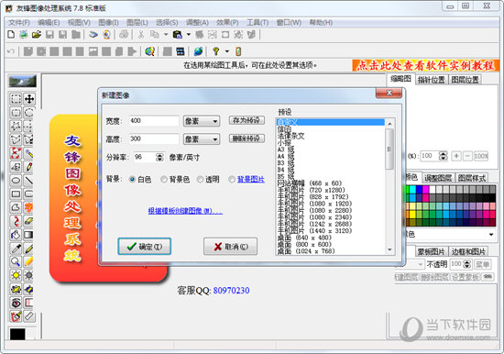Select the yellow sun brighten tool

(16, 275)
